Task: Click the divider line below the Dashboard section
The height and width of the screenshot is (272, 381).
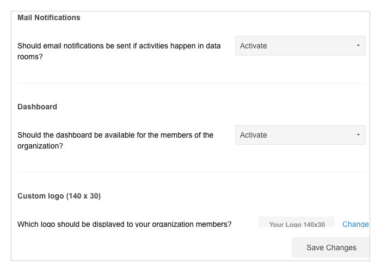Action: coord(192,172)
